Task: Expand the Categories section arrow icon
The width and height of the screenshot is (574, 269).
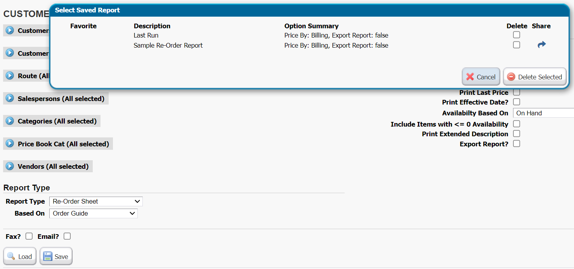Action: [x=10, y=121]
